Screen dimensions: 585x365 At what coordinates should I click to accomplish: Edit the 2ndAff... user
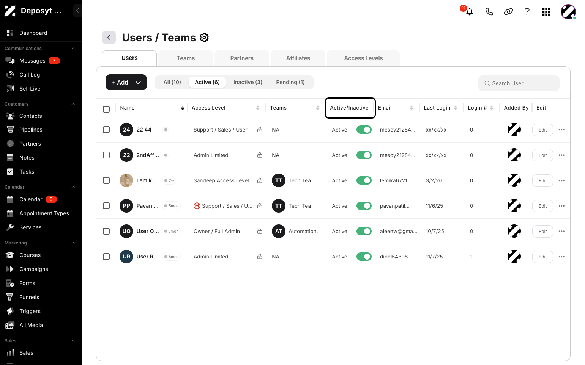pyautogui.click(x=542, y=155)
